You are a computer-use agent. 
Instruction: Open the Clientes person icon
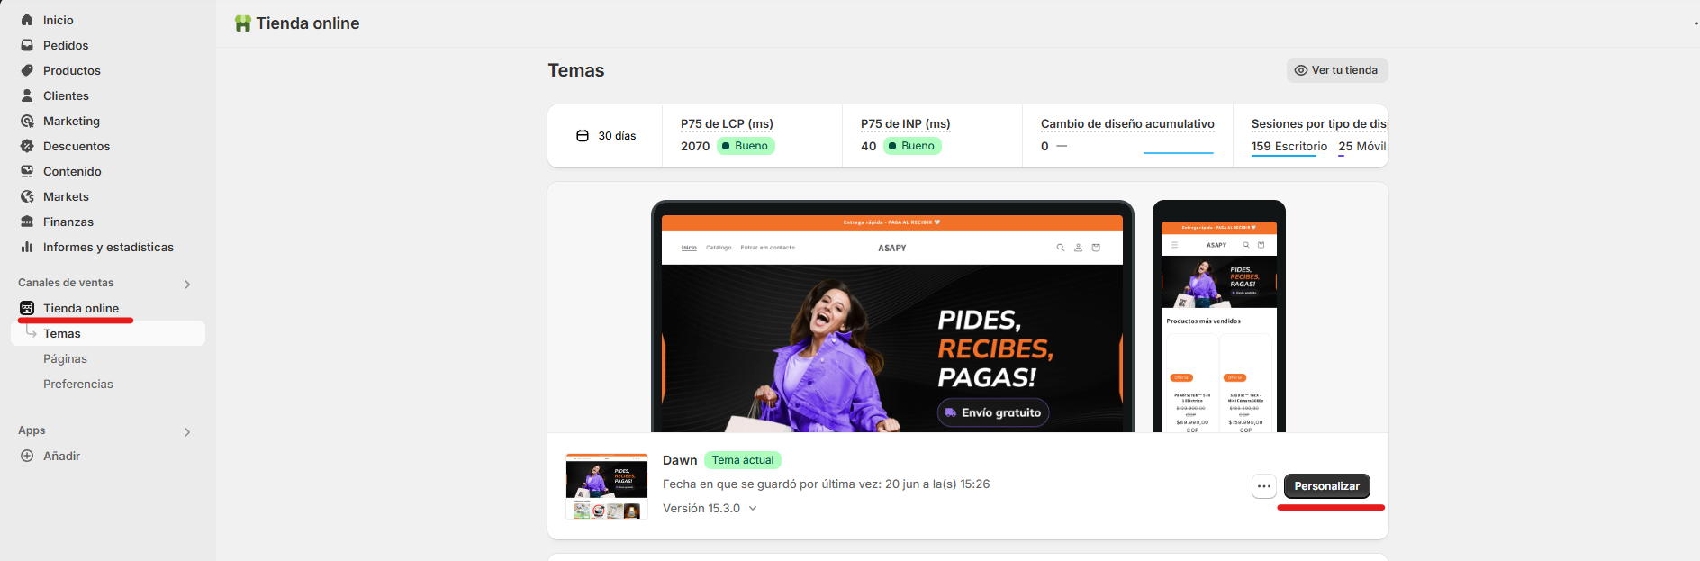click(x=27, y=95)
